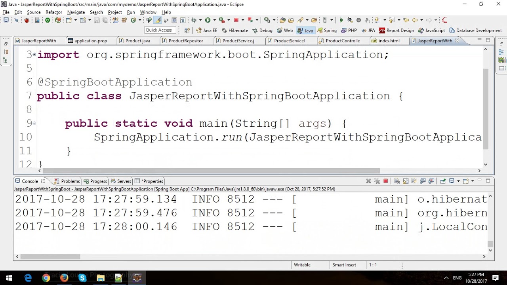Viewport: 507px width, 285px height.
Task: Switch to Database Development perspective
Action: pyautogui.click(x=475, y=30)
